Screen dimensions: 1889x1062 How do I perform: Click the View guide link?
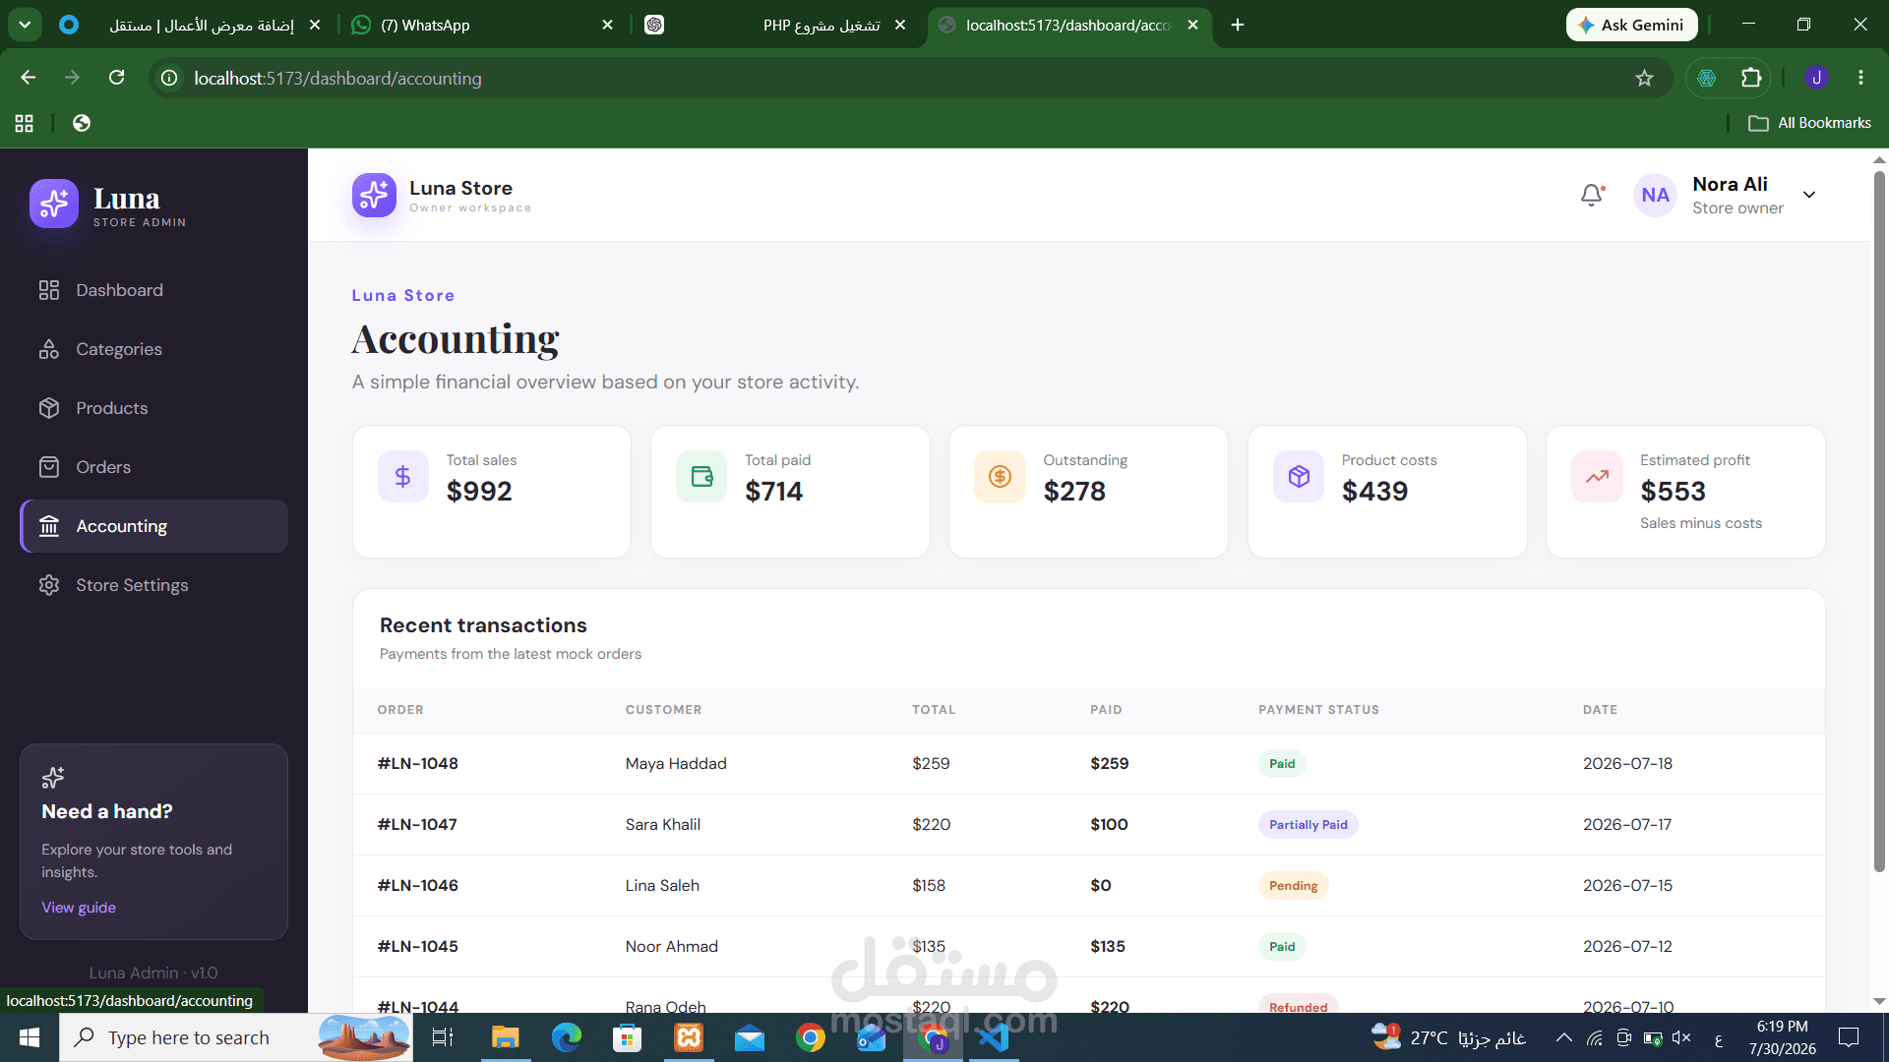pyautogui.click(x=79, y=908)
